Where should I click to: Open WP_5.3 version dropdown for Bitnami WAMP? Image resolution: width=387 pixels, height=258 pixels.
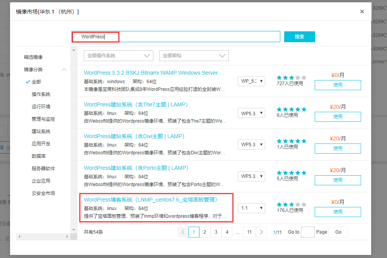coord(251,81)
